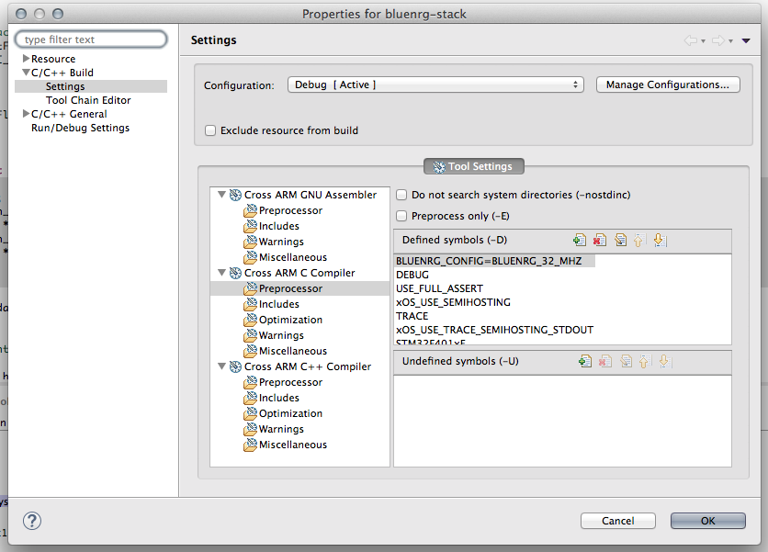Open Run/Debug Settings page
The image size is (768, 552).
tap(80, 128)
